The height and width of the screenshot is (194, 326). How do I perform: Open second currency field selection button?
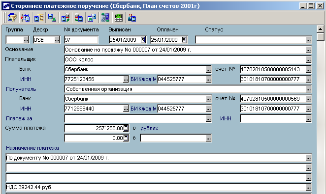point(208,138)
